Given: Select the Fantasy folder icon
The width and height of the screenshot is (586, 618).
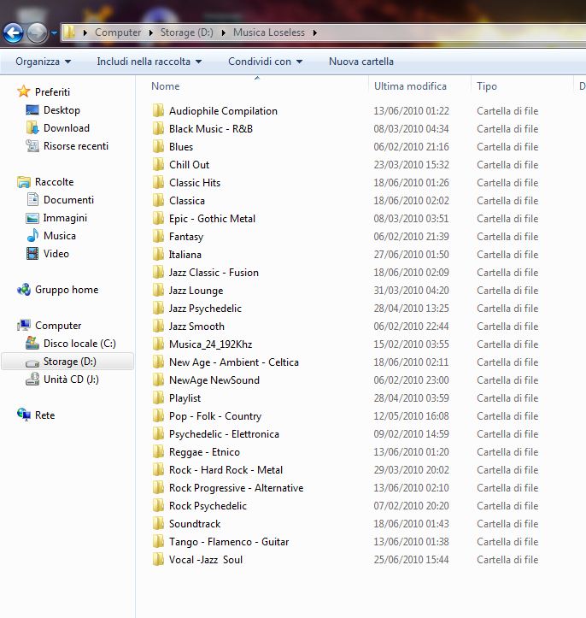Looking at the screenshot, I should pyautogui.click(x=158, y=237).
